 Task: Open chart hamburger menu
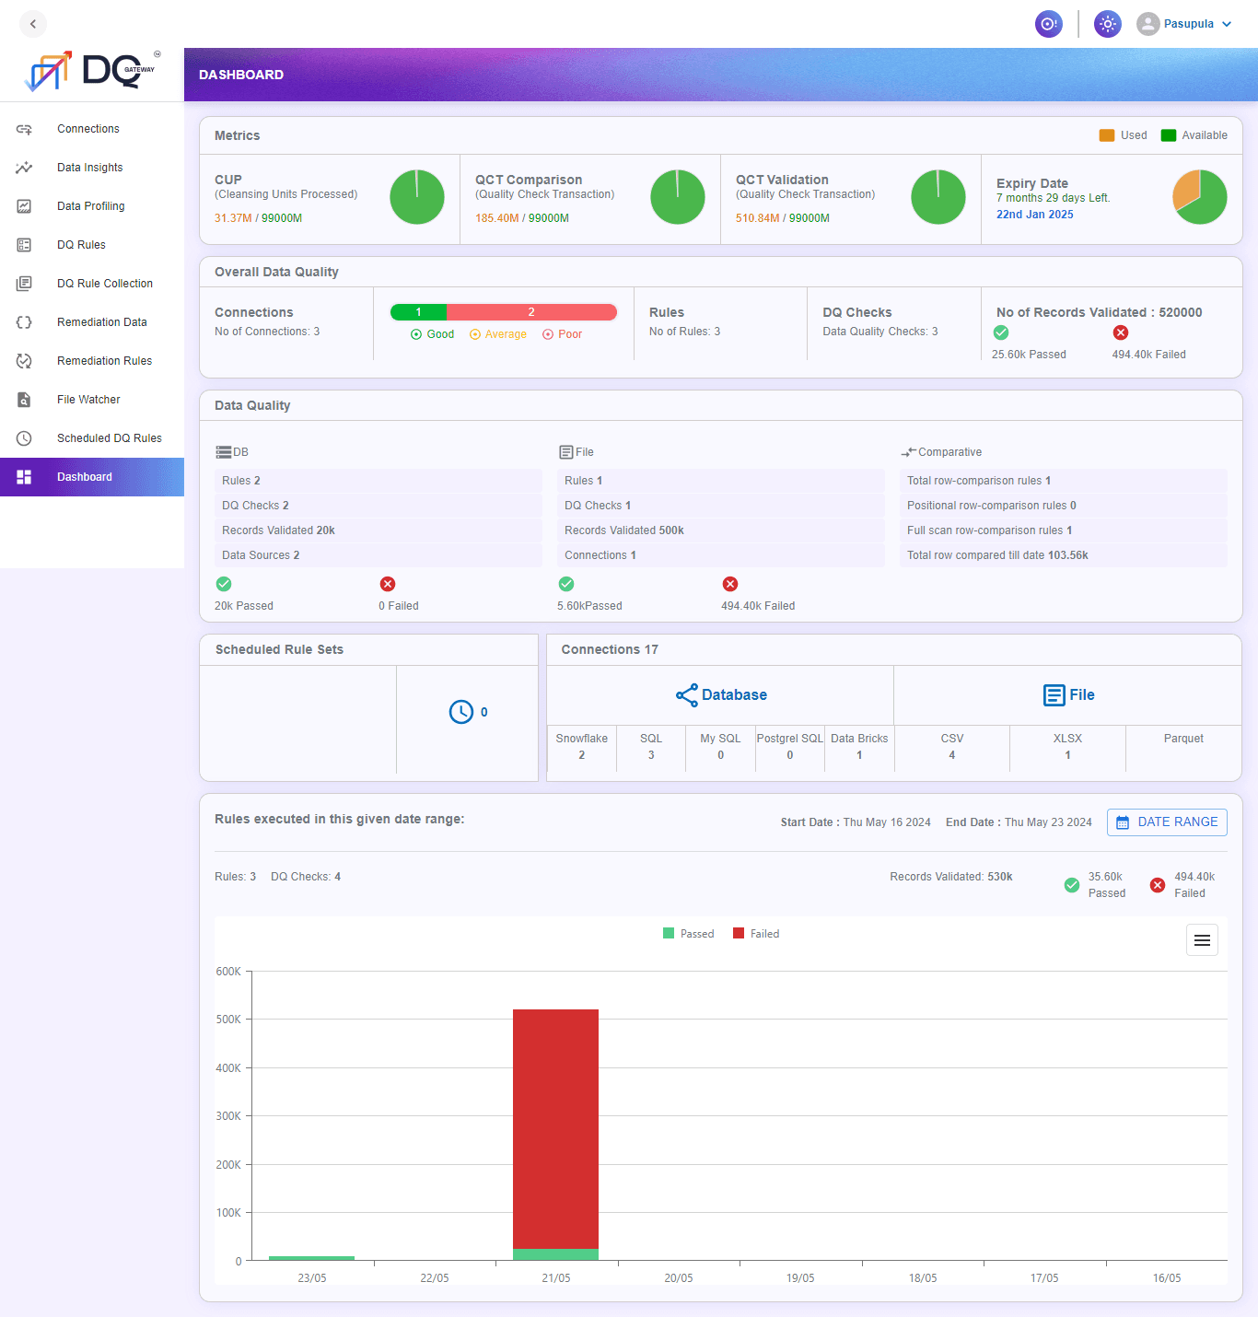point(1202,940)
